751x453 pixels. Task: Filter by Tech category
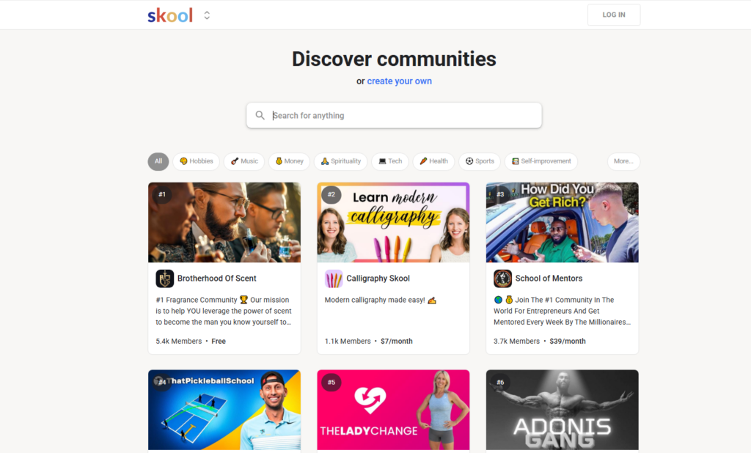point(390,161)
